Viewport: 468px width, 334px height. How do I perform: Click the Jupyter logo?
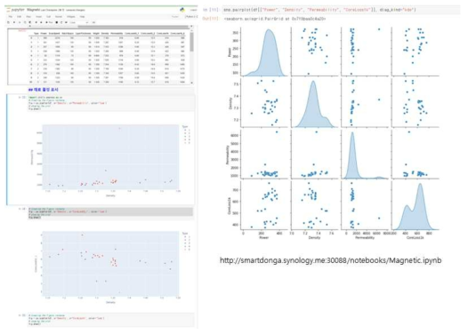(x=15, y=10)
